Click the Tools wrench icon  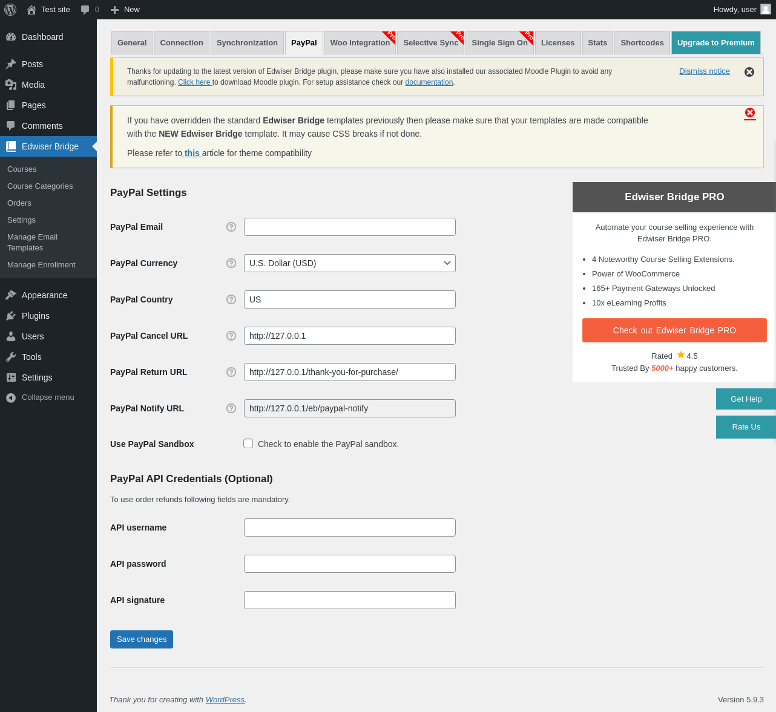11,357
